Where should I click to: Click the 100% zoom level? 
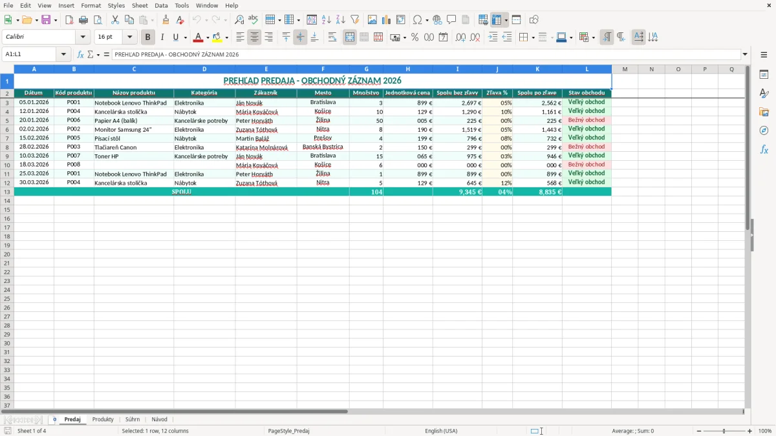coord(765,431)
